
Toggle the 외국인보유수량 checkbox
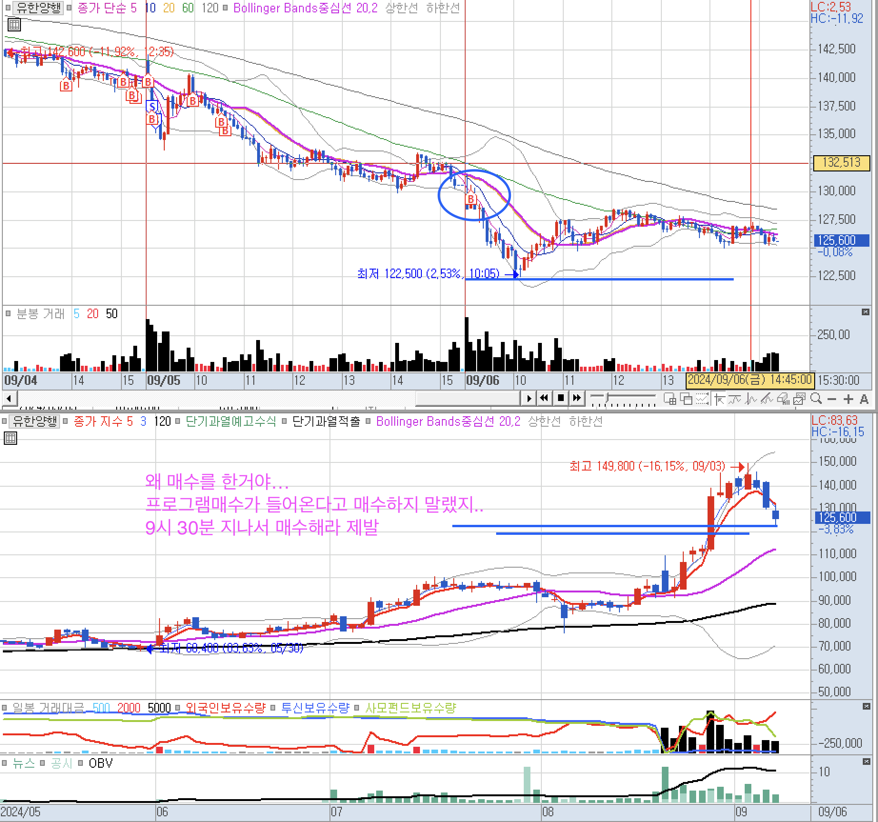tap(178, 708)
